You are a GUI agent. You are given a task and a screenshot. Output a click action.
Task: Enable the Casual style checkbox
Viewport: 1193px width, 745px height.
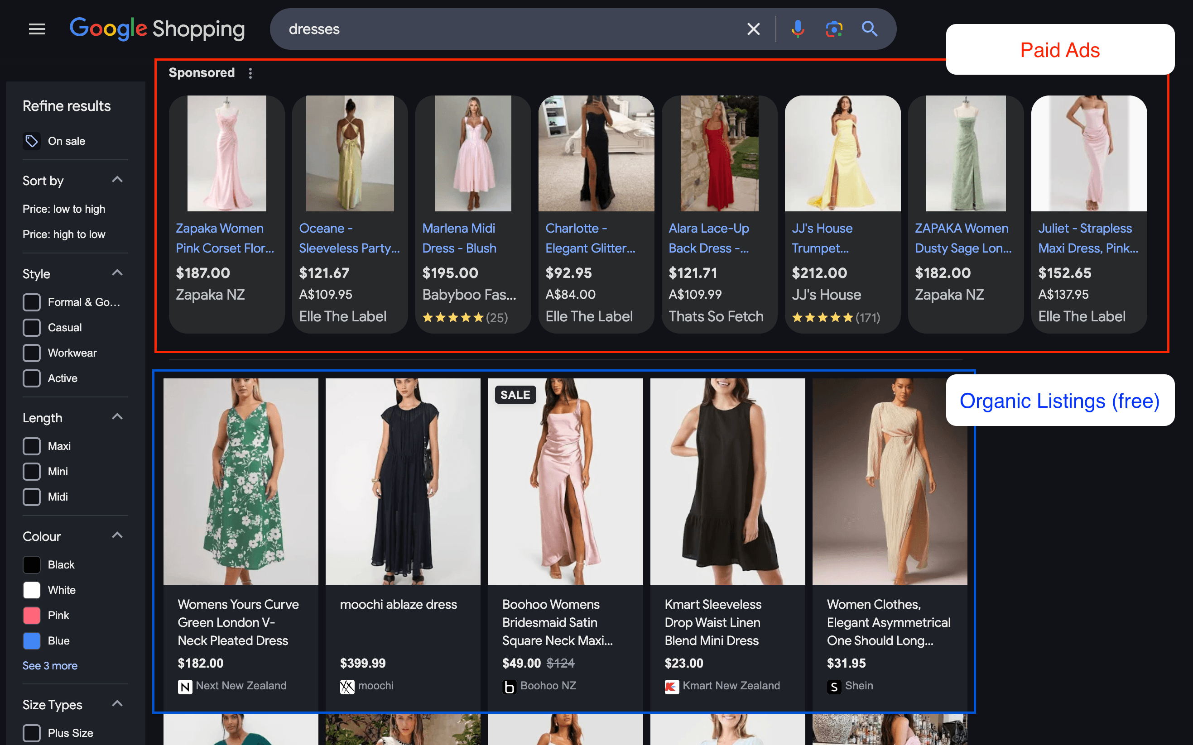[32, 327]
